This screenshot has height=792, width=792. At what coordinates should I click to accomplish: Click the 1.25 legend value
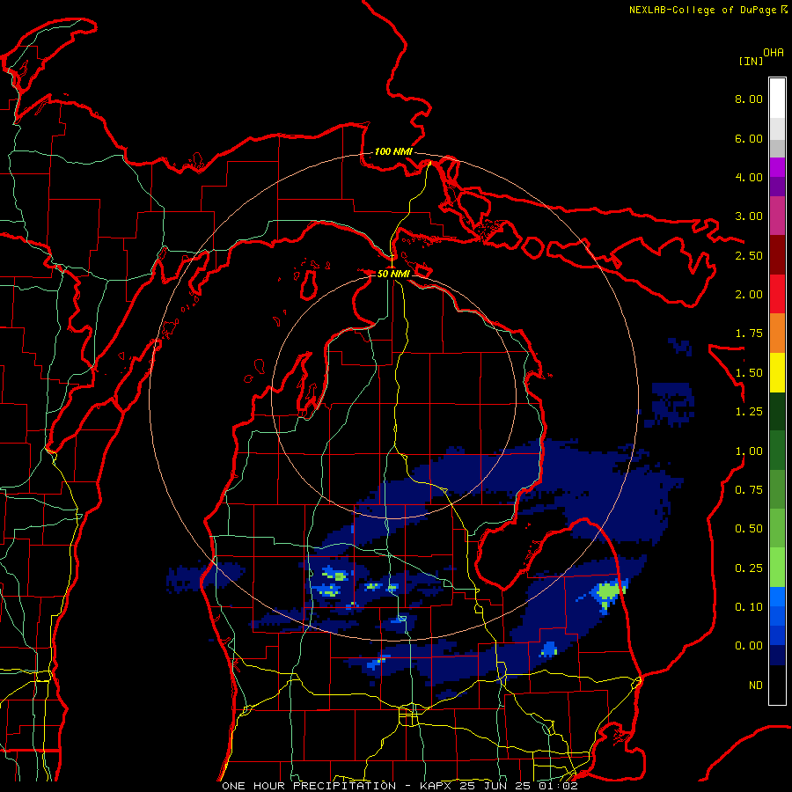(749, 412)
